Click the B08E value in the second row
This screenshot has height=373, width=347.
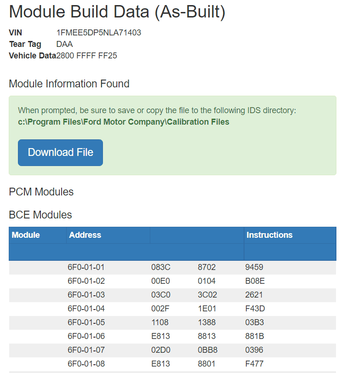255,281
